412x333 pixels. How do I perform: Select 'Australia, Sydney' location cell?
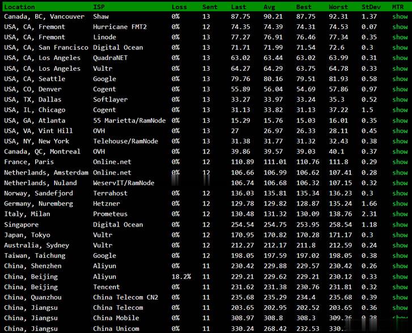(37, 245)
